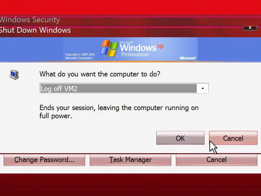Launch Task Manager from Windows Security

[x=130, y=160]
